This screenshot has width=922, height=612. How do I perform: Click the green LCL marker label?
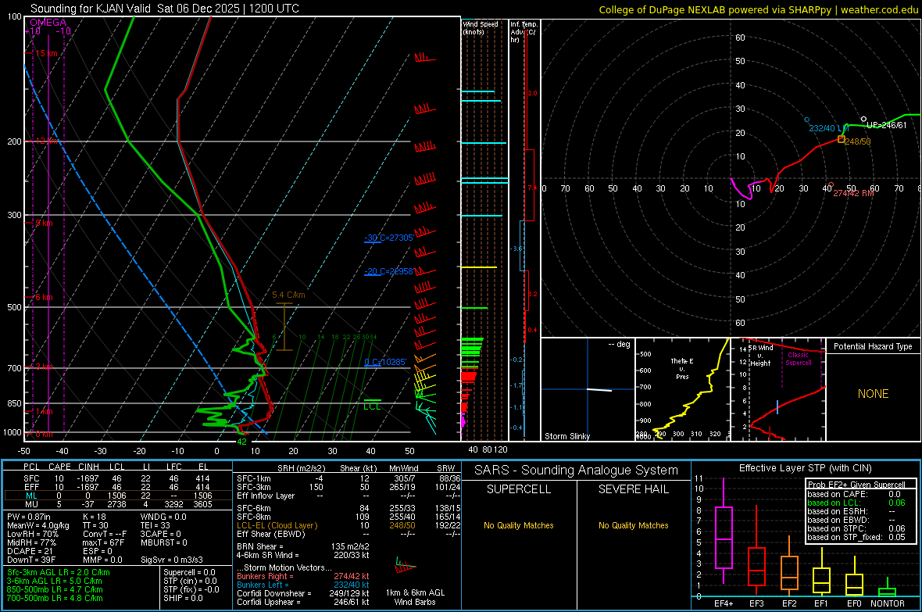[372, 406]
